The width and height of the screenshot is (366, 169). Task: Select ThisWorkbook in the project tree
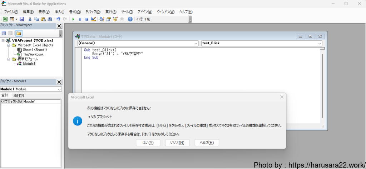click(x=33, y=54)
